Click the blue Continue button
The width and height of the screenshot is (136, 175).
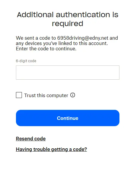68,118
